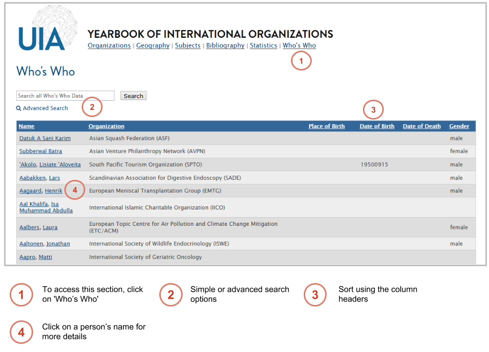The image size is (489, 352).
Task: Click Asian Venture Philanthropy Network (AVPN) cell
Action: 147,151
